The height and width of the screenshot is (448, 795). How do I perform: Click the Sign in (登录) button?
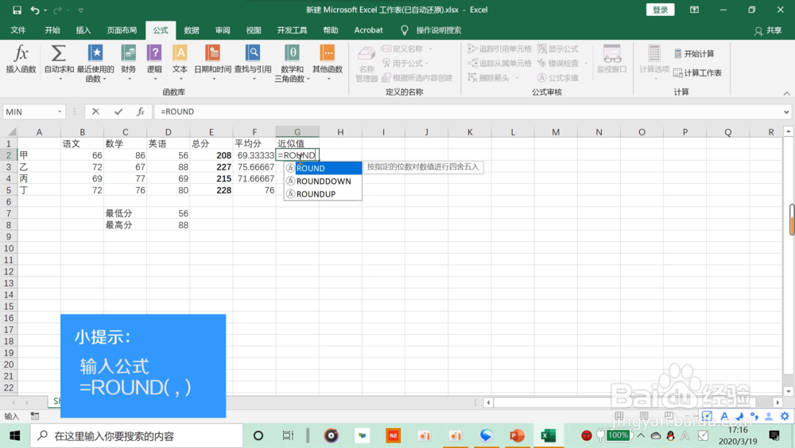660,10
